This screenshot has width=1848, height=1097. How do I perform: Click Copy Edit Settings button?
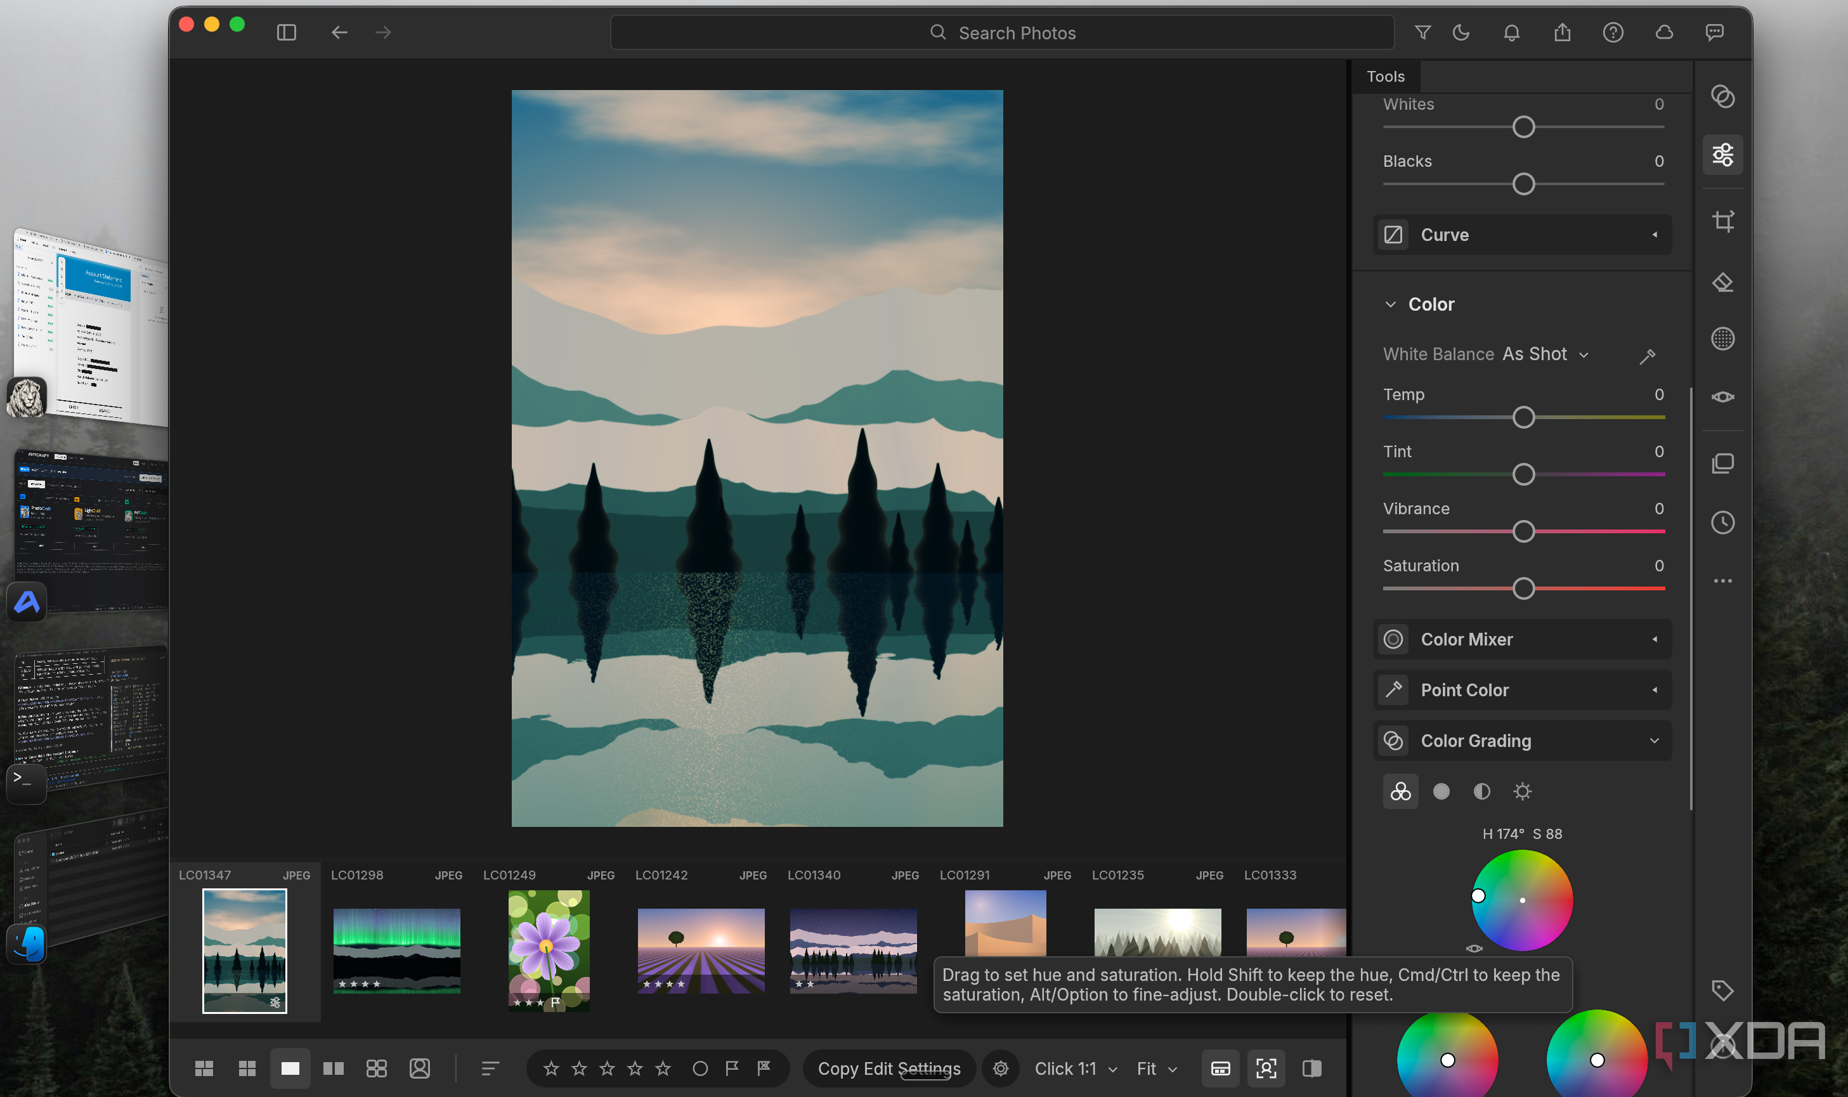(x=889, y=1068)
